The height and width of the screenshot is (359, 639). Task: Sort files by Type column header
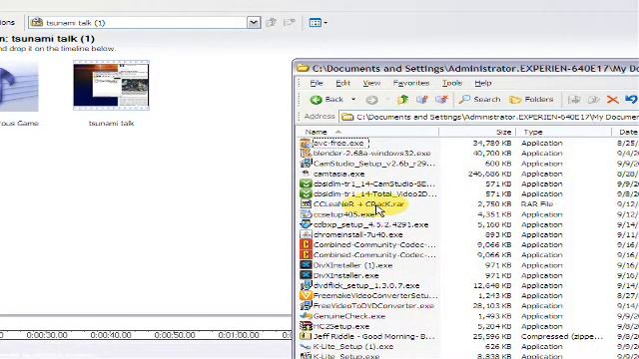click(564, 132)
